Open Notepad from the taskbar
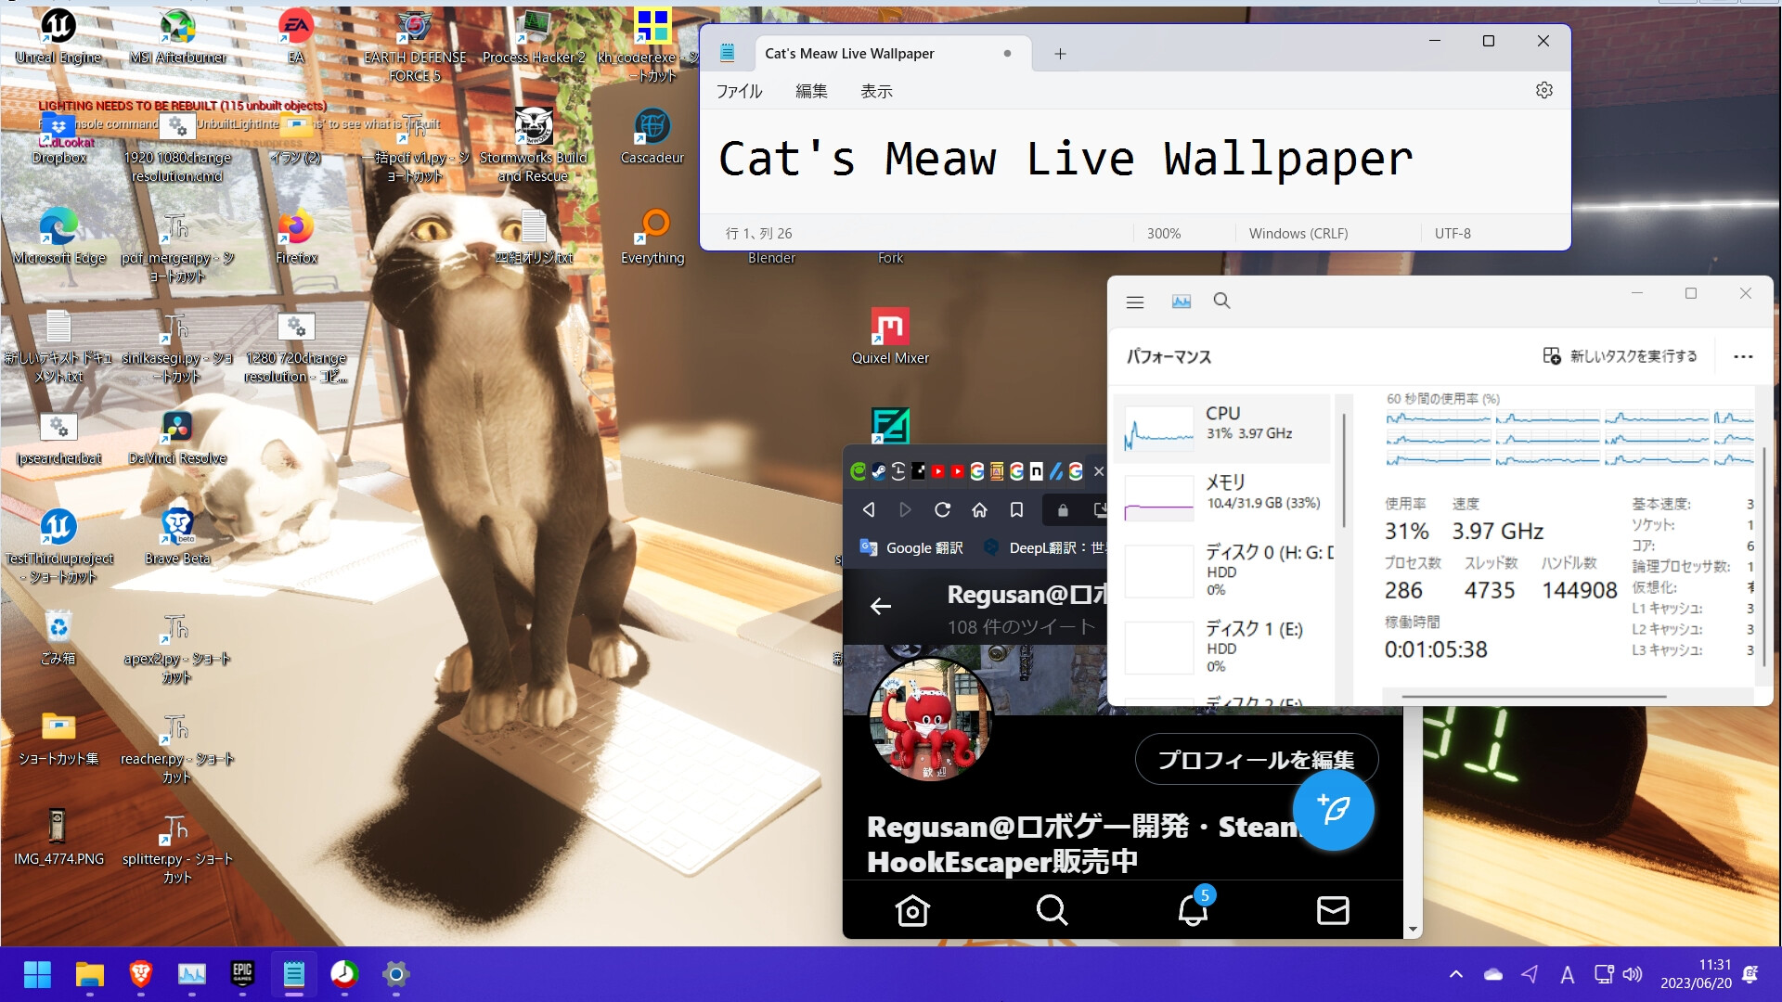Screen dimensions: 1782x1002 293,975
